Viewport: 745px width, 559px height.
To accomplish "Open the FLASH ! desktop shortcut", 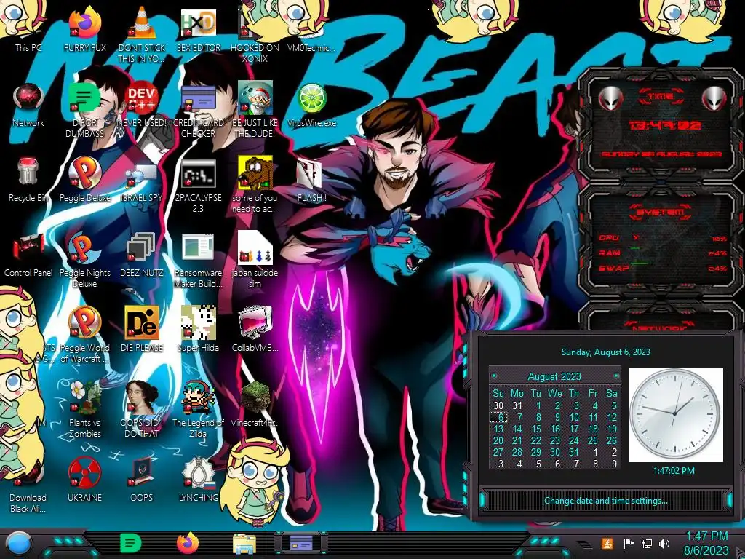I will pos(311,178).
